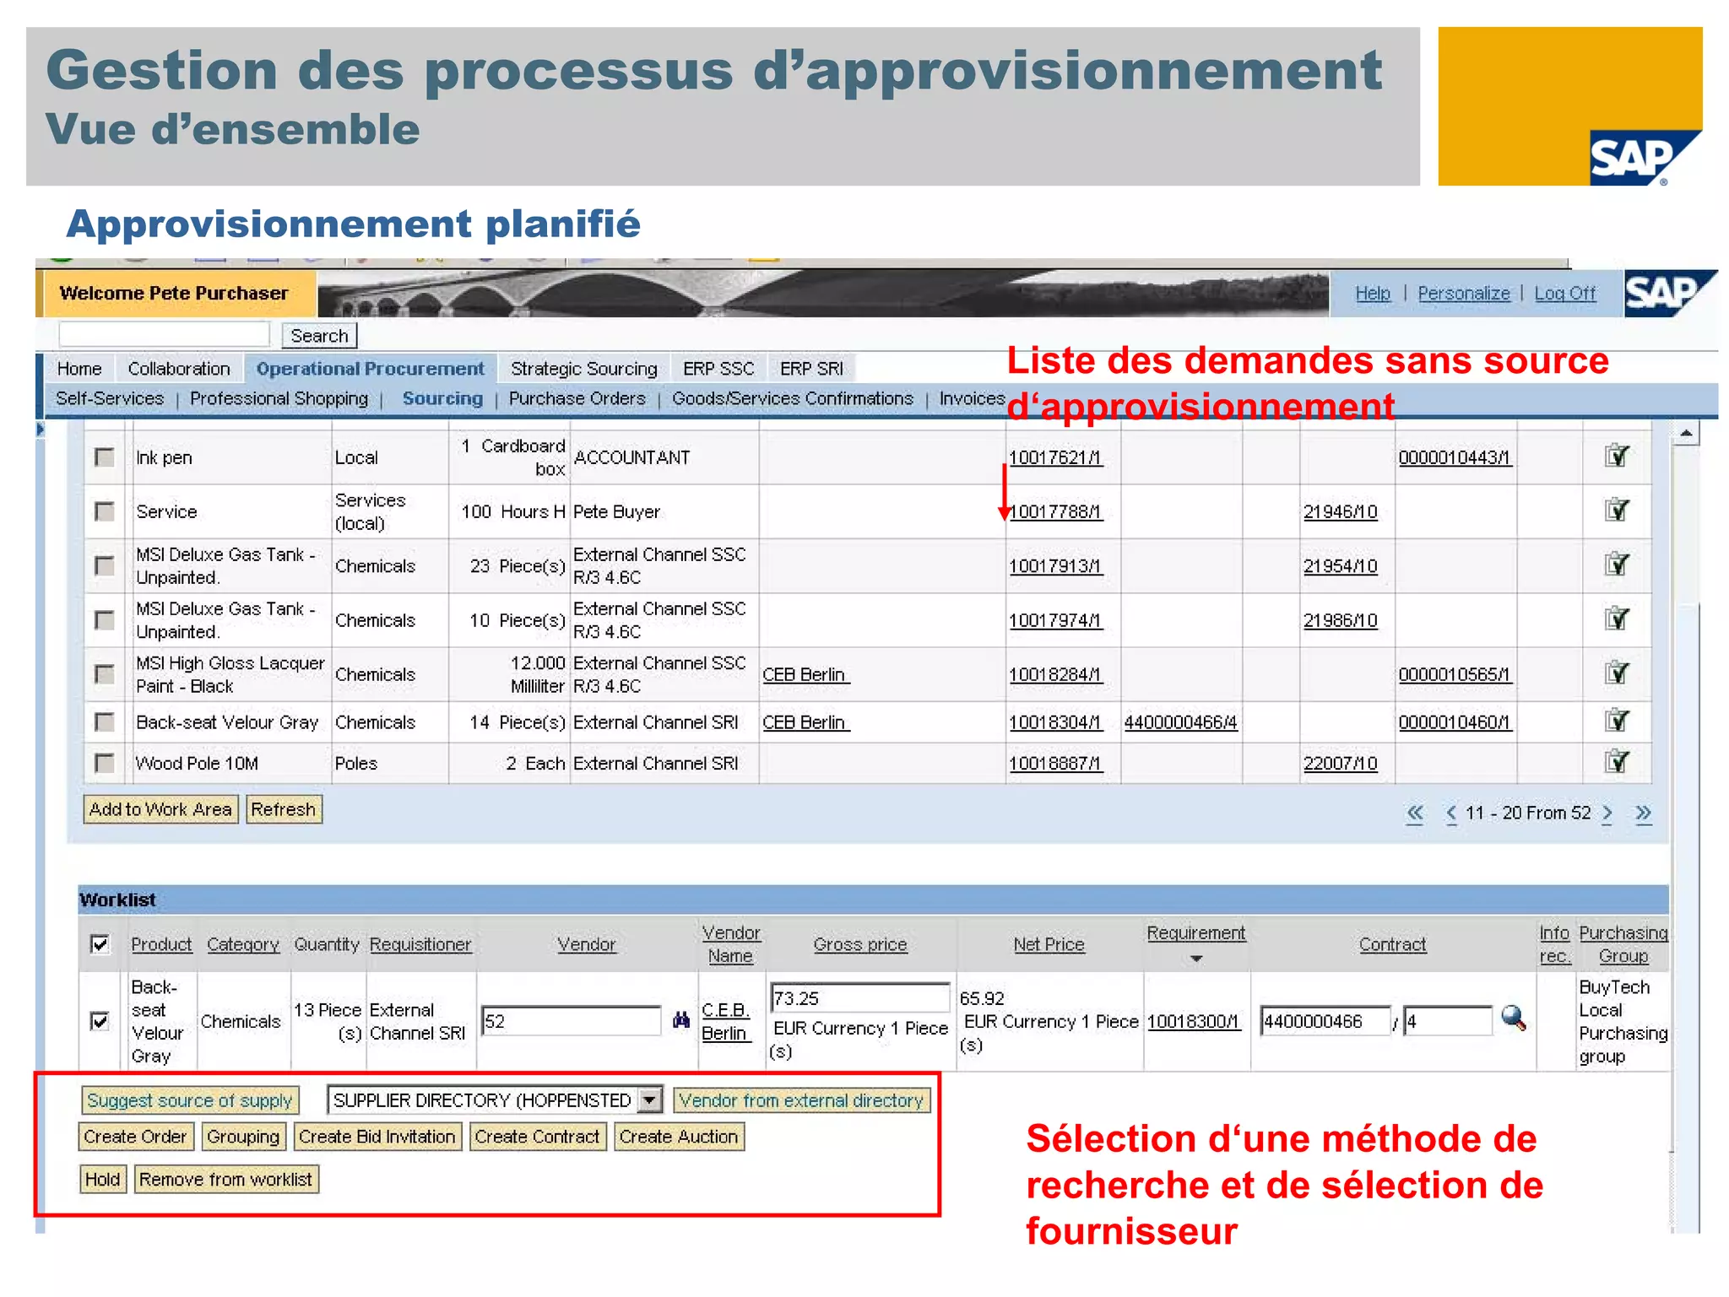
Task: Click Suggest source of supply
Action: pos(190,1100)
